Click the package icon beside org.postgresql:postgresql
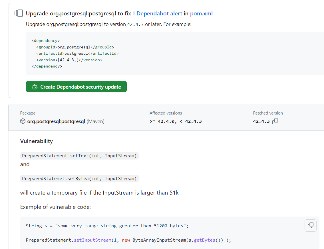 [x=23, y=121]
